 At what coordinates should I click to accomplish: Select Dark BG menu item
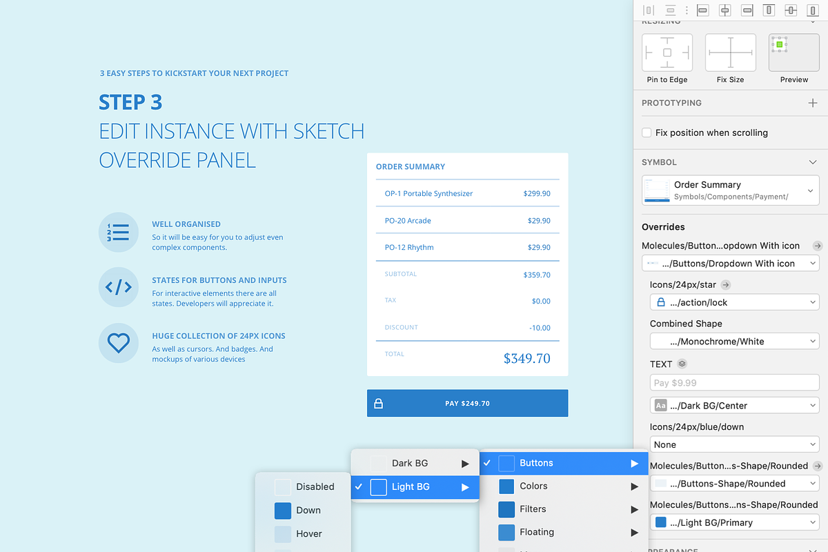(415, 463)
